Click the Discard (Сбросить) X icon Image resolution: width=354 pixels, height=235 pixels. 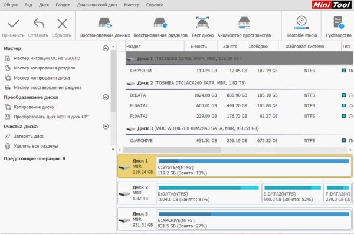click(62, 24)
